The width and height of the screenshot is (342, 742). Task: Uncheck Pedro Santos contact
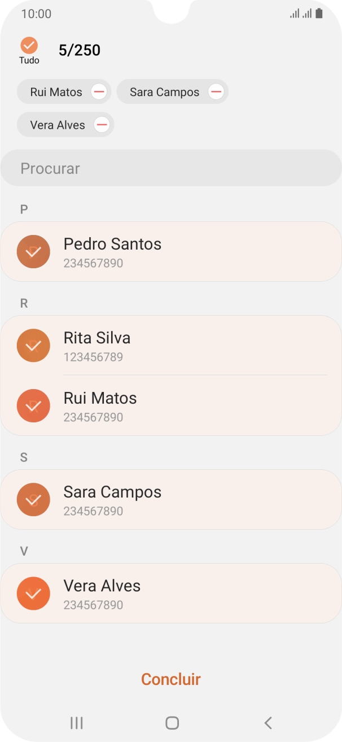[33, 251]
